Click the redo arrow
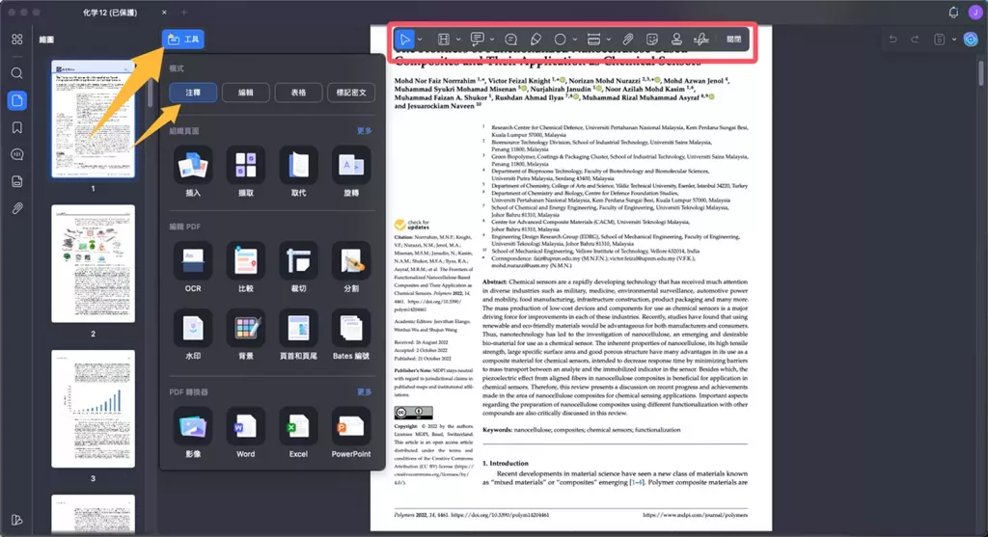This screenshot has width=988, height=537. click(x=915, y=39)
